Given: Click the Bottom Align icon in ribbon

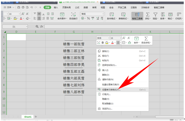Looking at the screenshot, I should (x=43, y=14).
